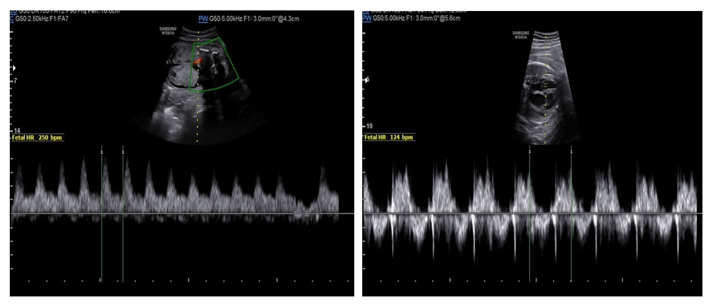Click the red color flow signal
This screenshot has width=711, height=305.
[197, 62]
